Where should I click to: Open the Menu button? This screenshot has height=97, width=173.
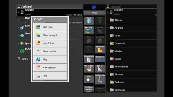(94, 13)
